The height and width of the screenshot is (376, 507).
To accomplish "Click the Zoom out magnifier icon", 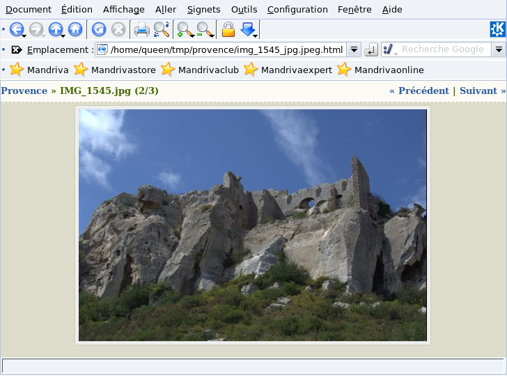I will (x=204, y=29).
